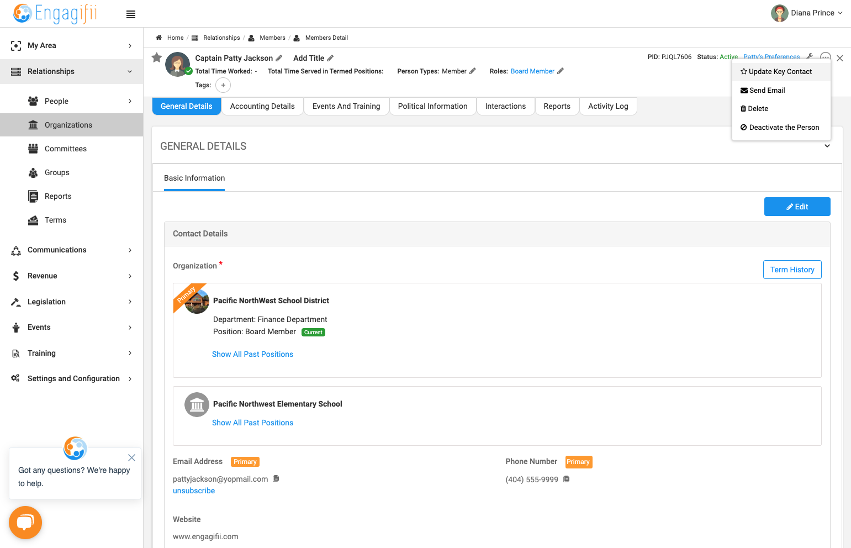Open Diana Prince avatar picture
The height and width of the screenshot is (548, 851).
(779, 13)
